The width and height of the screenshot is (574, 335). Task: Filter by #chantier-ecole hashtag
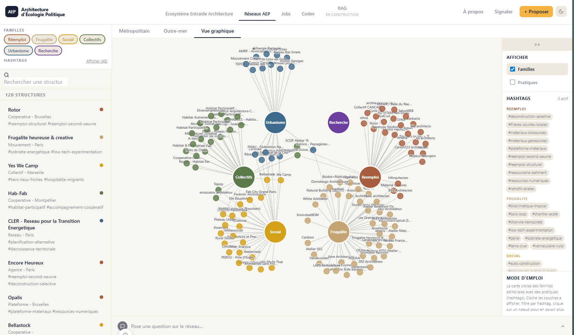coord(545,214)
